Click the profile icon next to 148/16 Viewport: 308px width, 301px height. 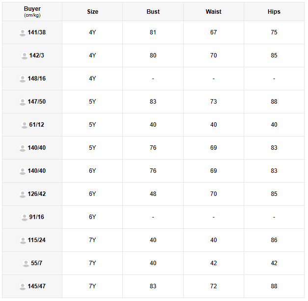[x=23, y=79]
